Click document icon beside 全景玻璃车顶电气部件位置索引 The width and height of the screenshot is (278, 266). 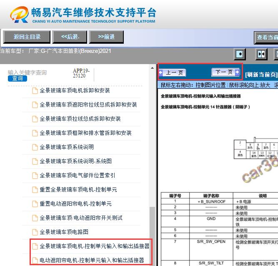click(x=35, y=176)
